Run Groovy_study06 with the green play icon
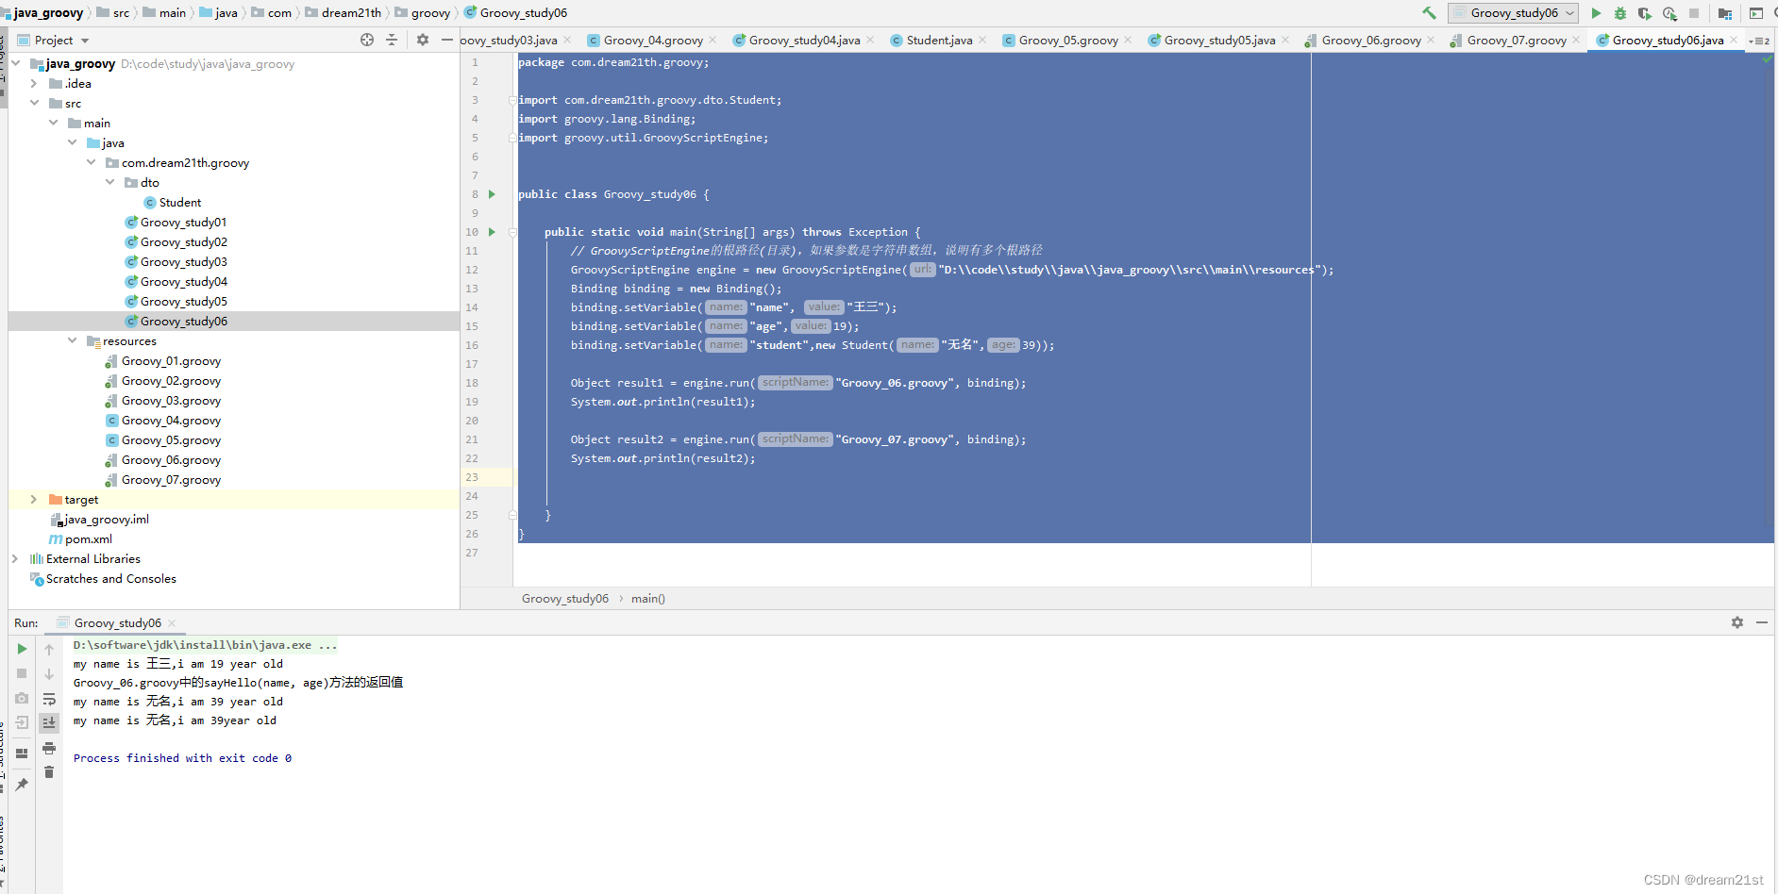 pyautogui.click(x=1595, y=13)
